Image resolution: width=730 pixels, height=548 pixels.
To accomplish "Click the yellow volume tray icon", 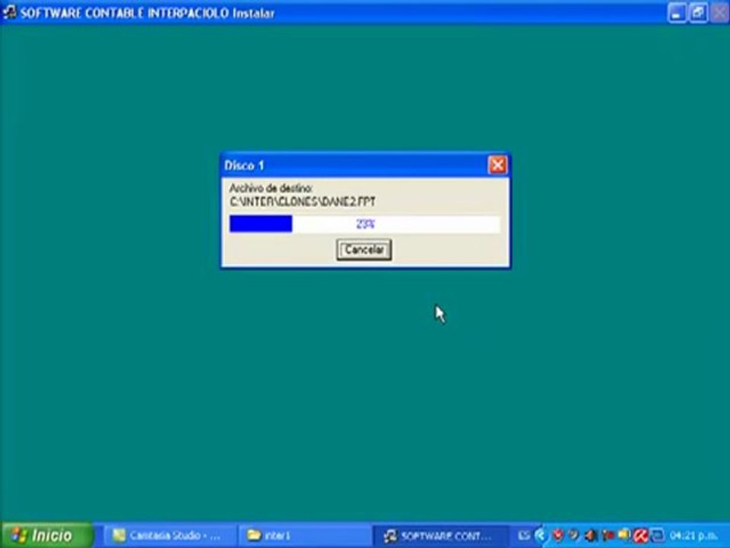I will tap(624, 535).
